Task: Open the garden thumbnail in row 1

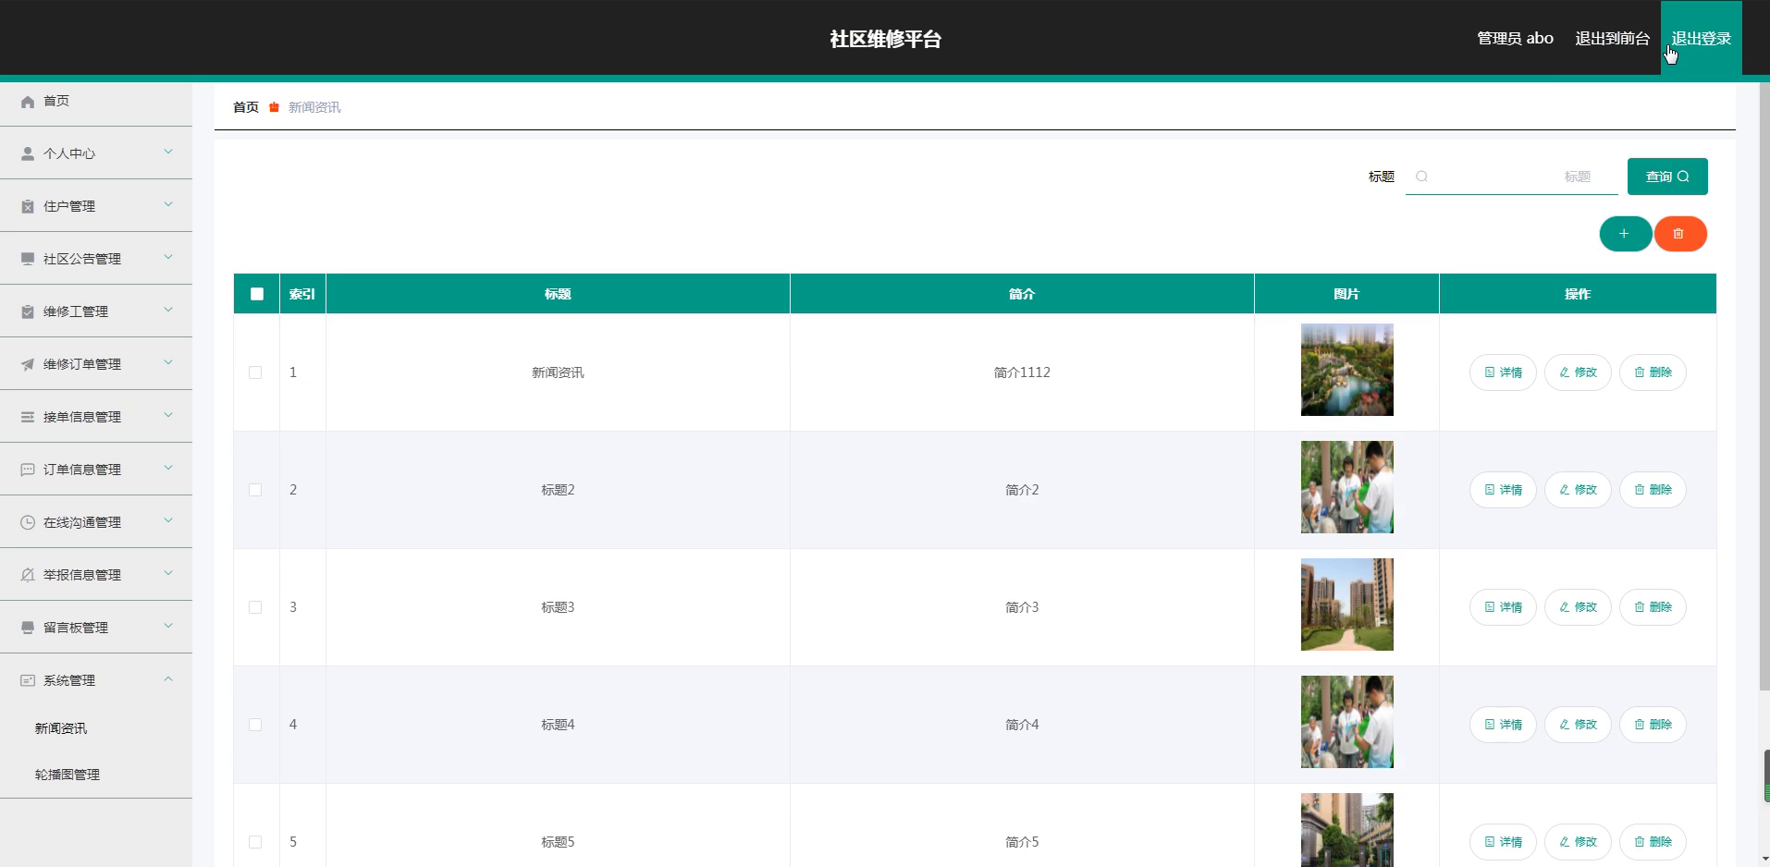Action: click(1346, 370)
